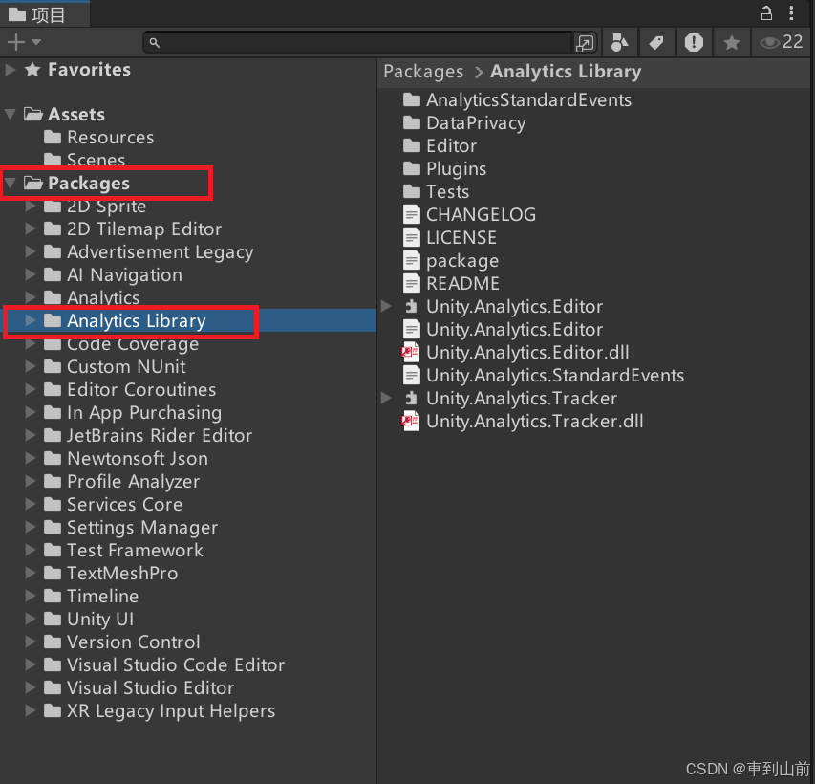Click the magnifier icon in the search bar

[156, 43]
